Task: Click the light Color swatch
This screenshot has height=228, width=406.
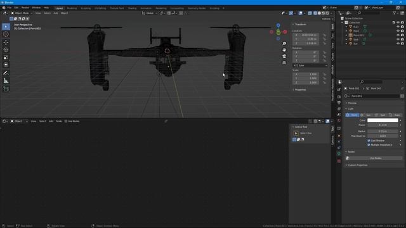Action: point(383,120)
